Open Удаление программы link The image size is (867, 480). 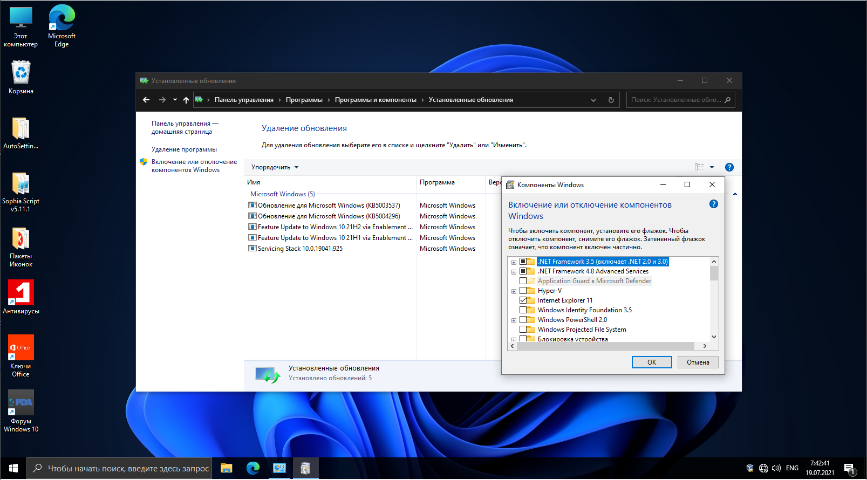pos(184,149)
